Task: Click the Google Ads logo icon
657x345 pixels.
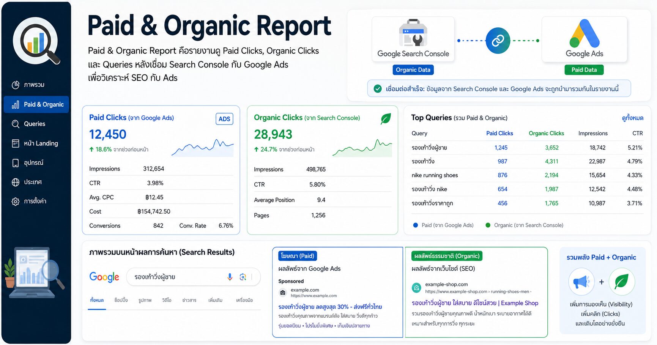Action: click(585, 33)
